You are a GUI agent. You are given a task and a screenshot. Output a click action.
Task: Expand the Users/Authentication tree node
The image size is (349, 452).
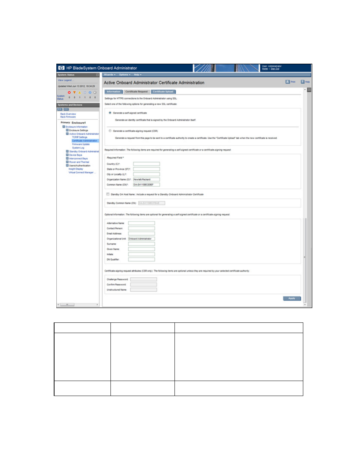tap(67, 165)
